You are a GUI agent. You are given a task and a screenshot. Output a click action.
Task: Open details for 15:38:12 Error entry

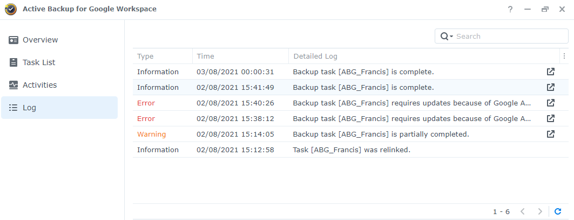550,118
